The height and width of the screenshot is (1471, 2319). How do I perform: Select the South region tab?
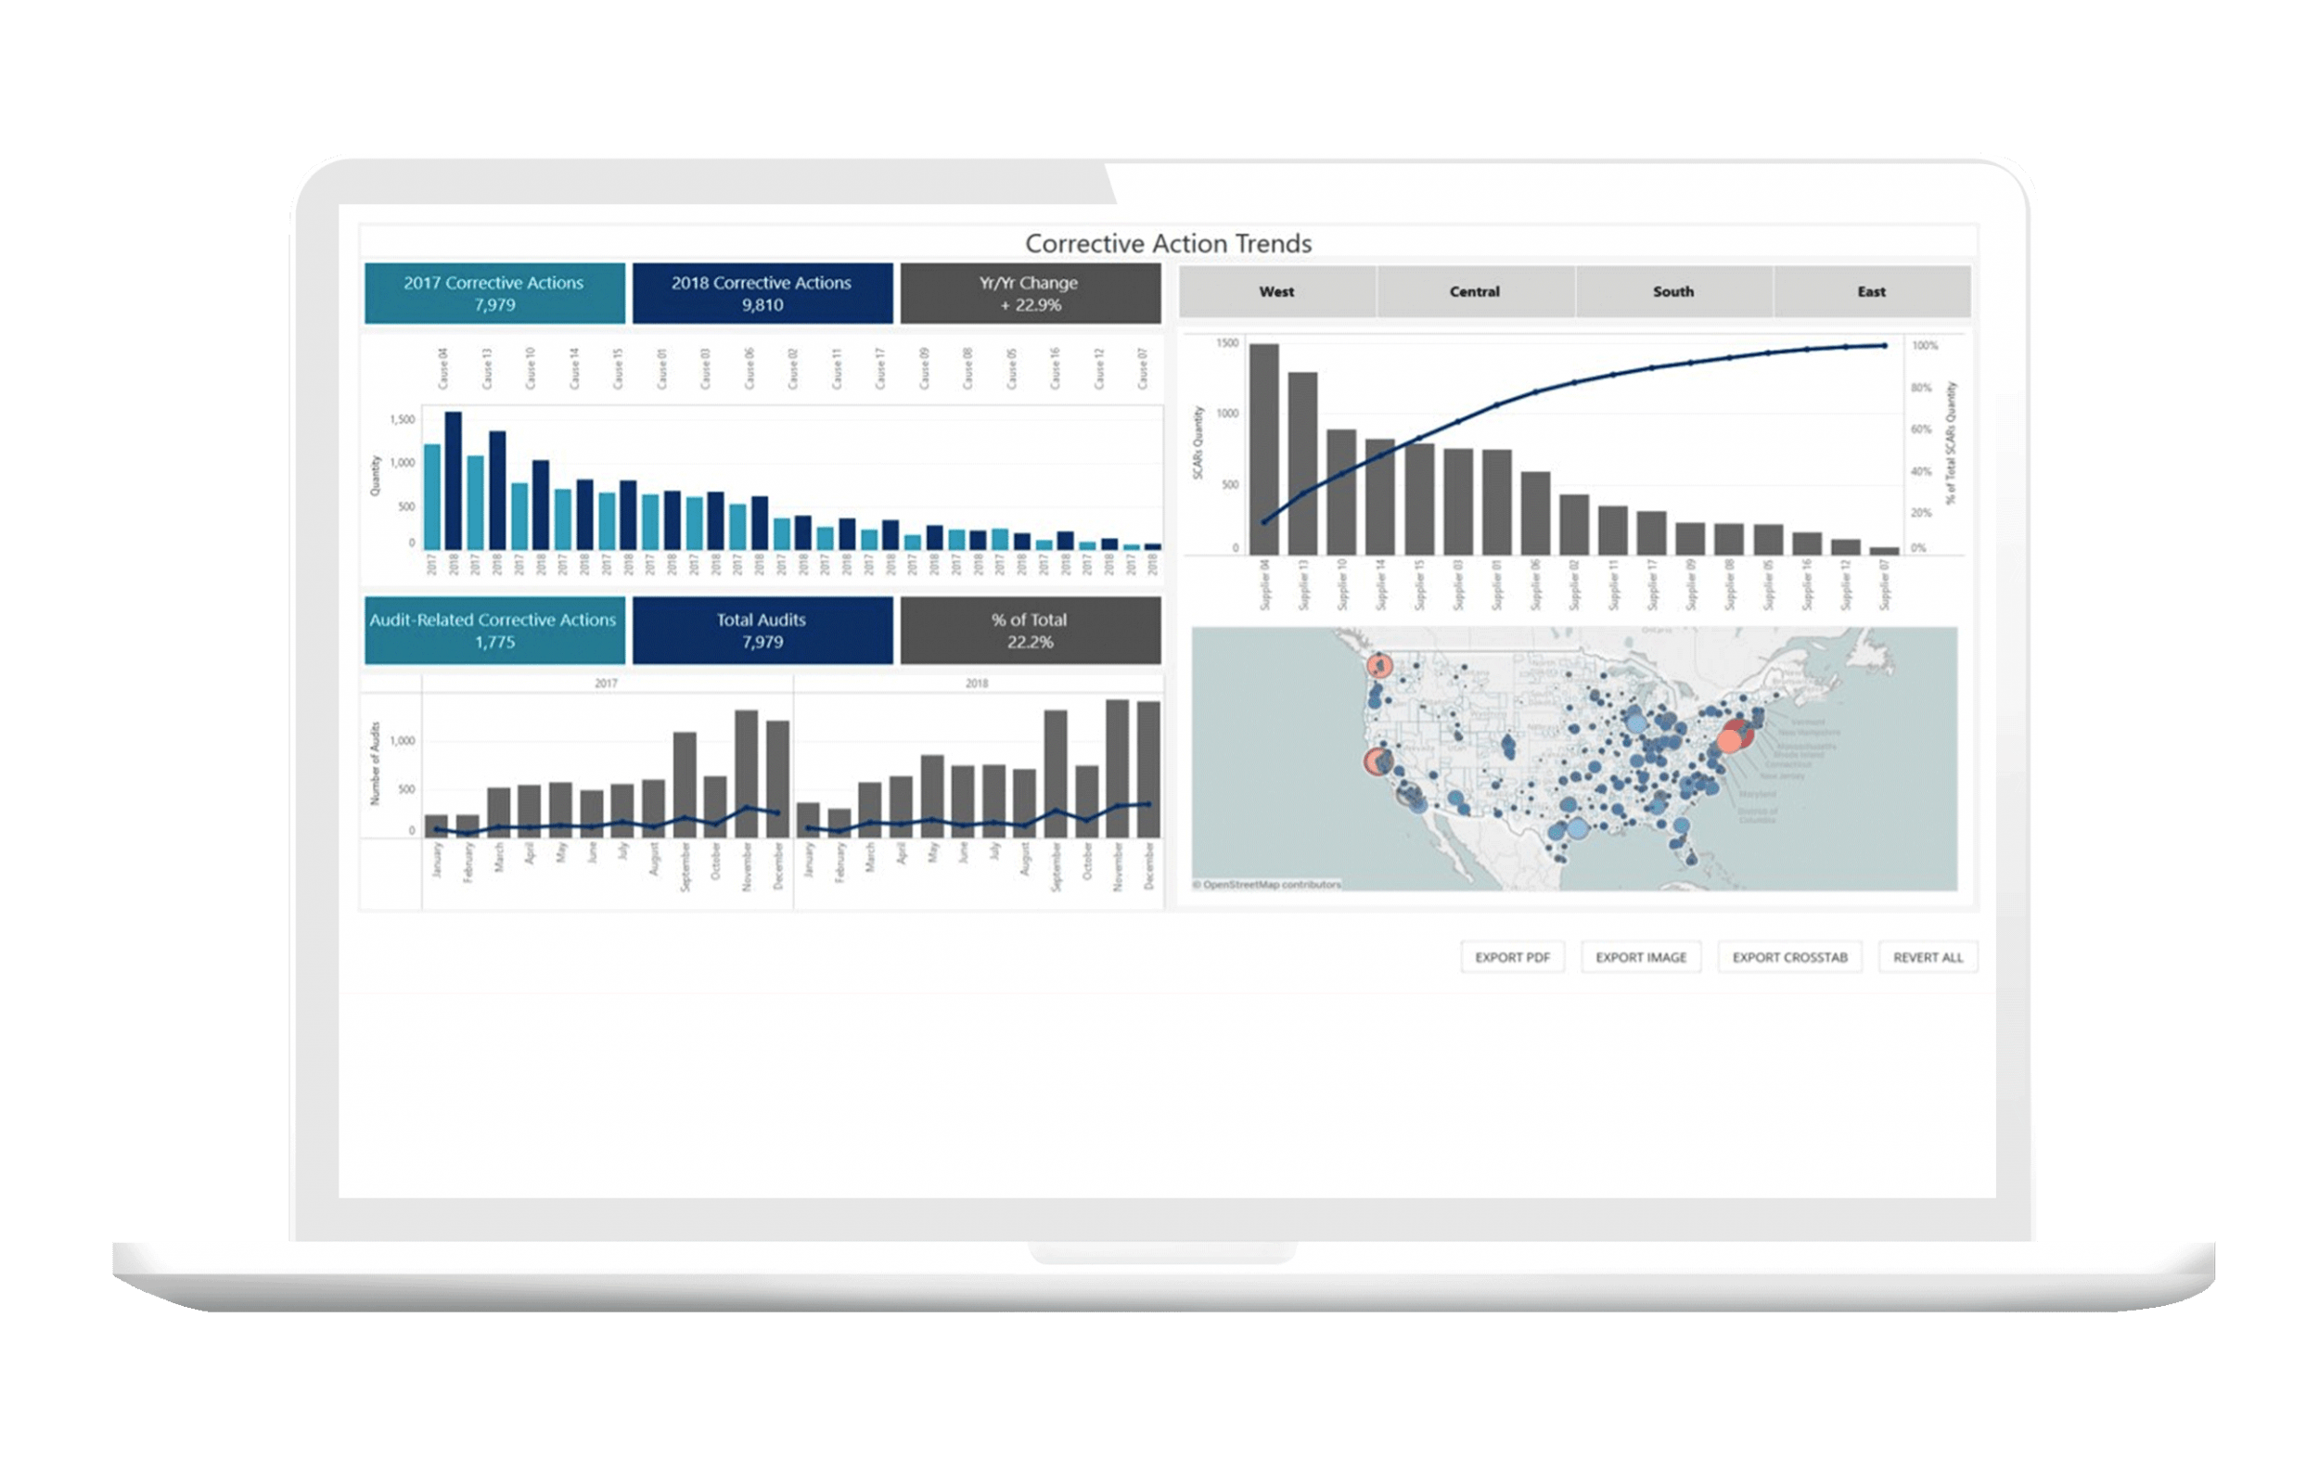point(1673,292)
